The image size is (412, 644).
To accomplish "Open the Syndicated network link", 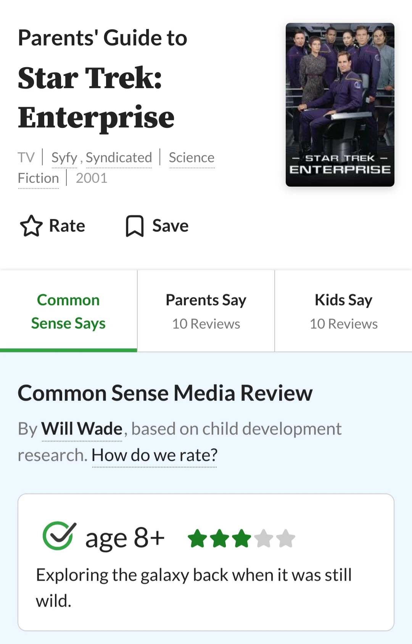I will point(119,158).
